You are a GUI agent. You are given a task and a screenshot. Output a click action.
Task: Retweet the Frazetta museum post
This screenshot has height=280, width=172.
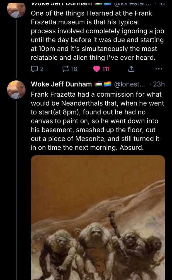click(x=66, y=69)
